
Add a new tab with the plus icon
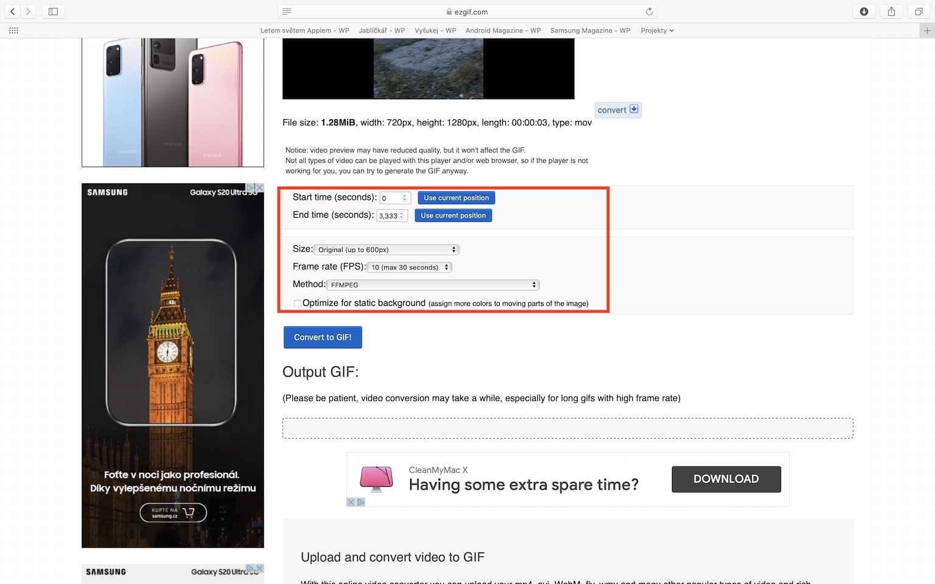(x=927, y=30)
